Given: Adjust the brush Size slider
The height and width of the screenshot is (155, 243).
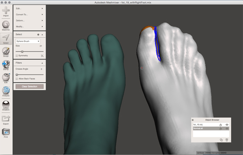Looking at the screenshot, I should point(22,51).
